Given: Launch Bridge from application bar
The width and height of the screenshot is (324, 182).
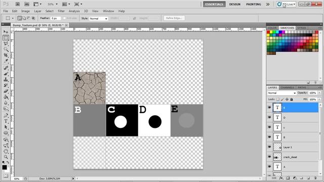Looking at the screenshot, I should point(18,4).
